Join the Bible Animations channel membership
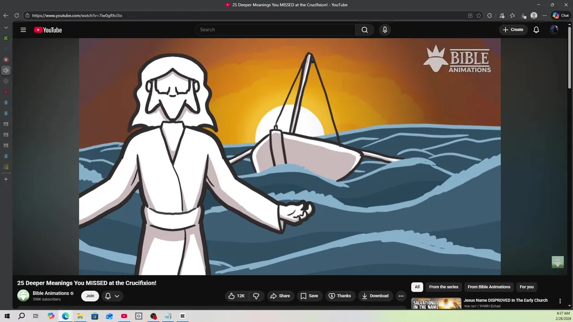Image resolution: width=573 pixels, height=322 pixels. tap(90, 296)
